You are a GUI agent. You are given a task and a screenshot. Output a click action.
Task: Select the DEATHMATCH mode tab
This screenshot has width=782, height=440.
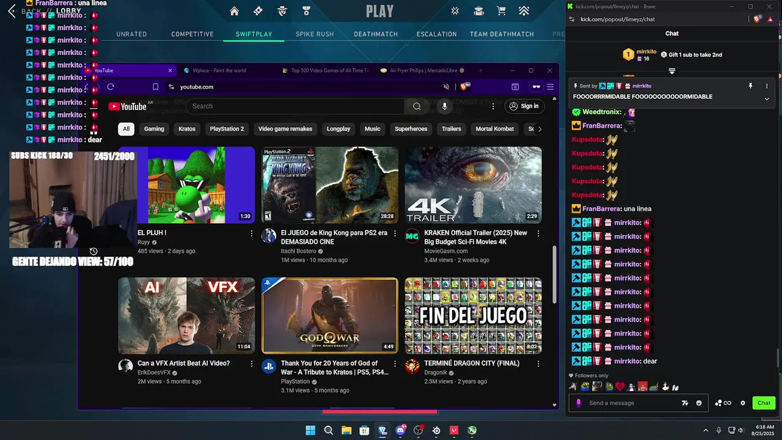click(x=376, y=34)
